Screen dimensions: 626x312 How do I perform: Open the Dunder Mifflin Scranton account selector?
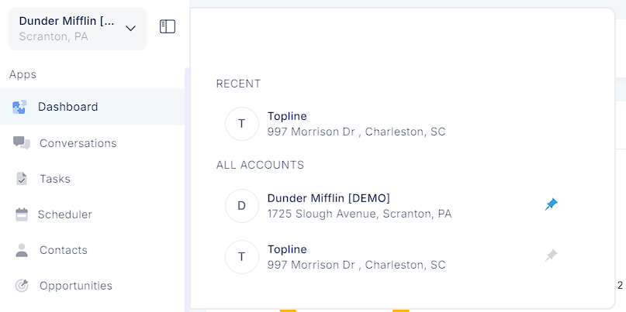[x=78, y=29]
